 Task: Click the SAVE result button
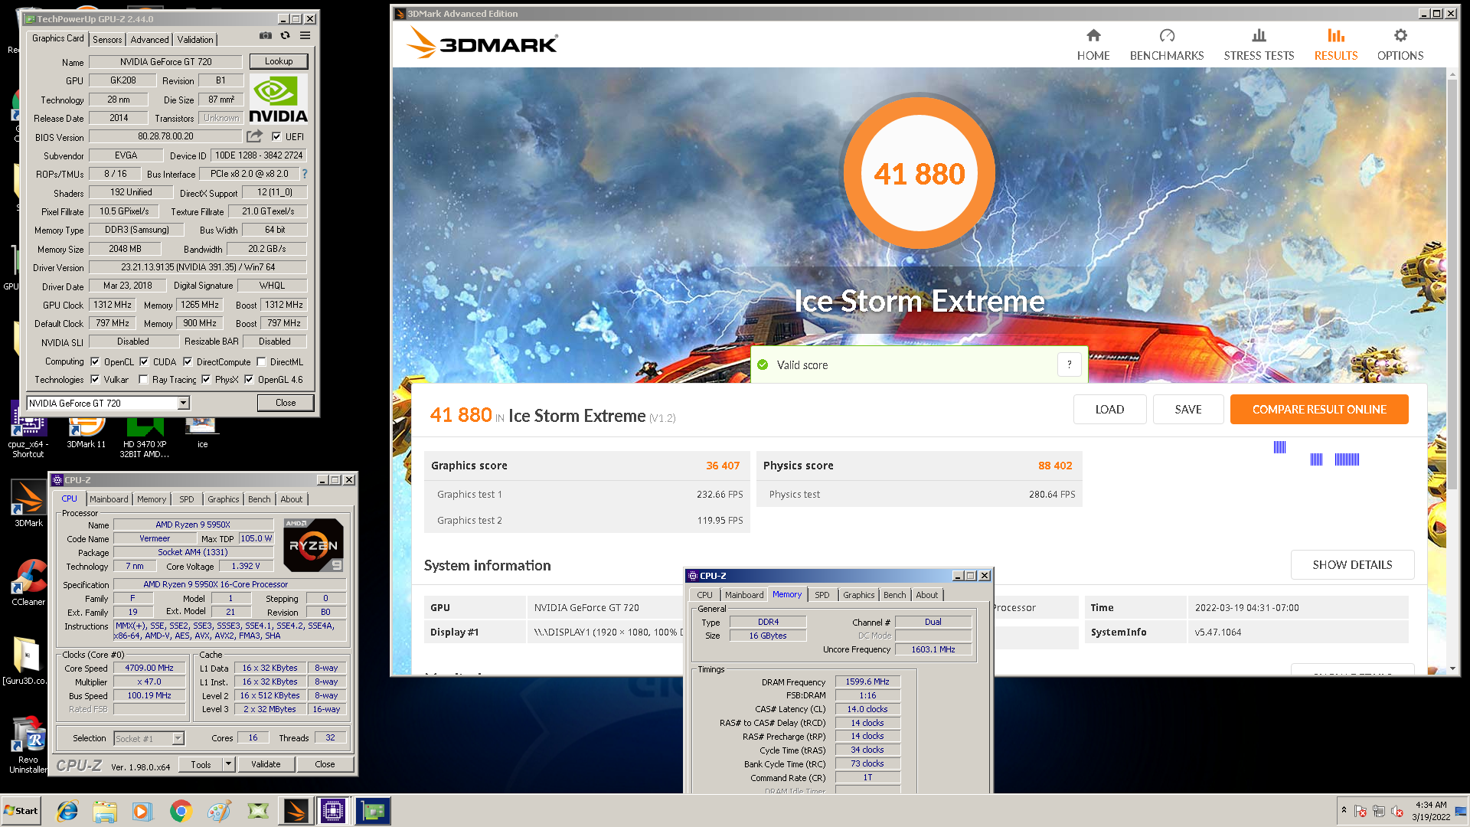1188,410
